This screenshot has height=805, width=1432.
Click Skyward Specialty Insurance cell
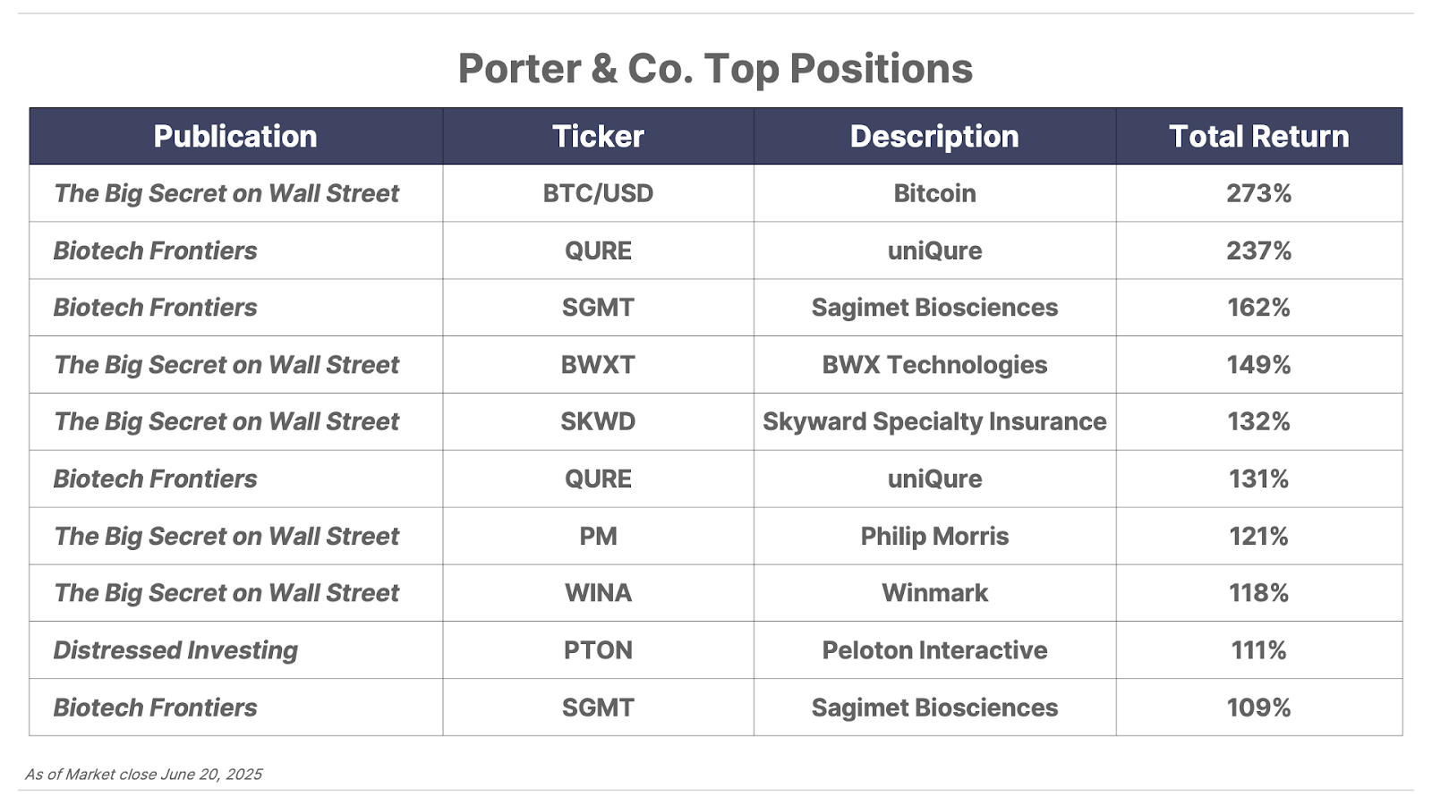[x=934, y=421]
